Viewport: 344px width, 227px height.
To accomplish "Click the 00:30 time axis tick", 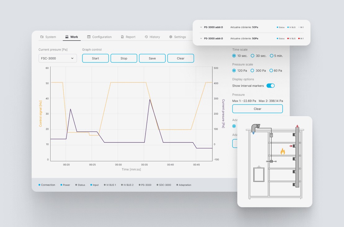I will tap(118, 164).
